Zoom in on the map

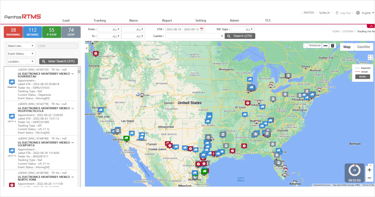click(369, 170)
